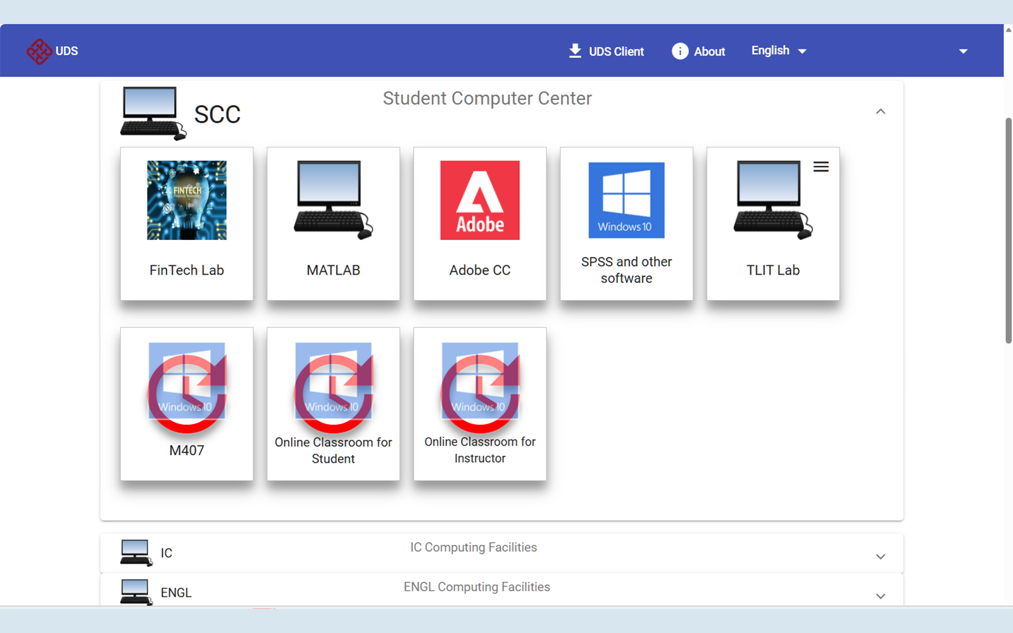The image size is (1013, 633).
Task: Click the IC section label
Action: click(167, 553)
